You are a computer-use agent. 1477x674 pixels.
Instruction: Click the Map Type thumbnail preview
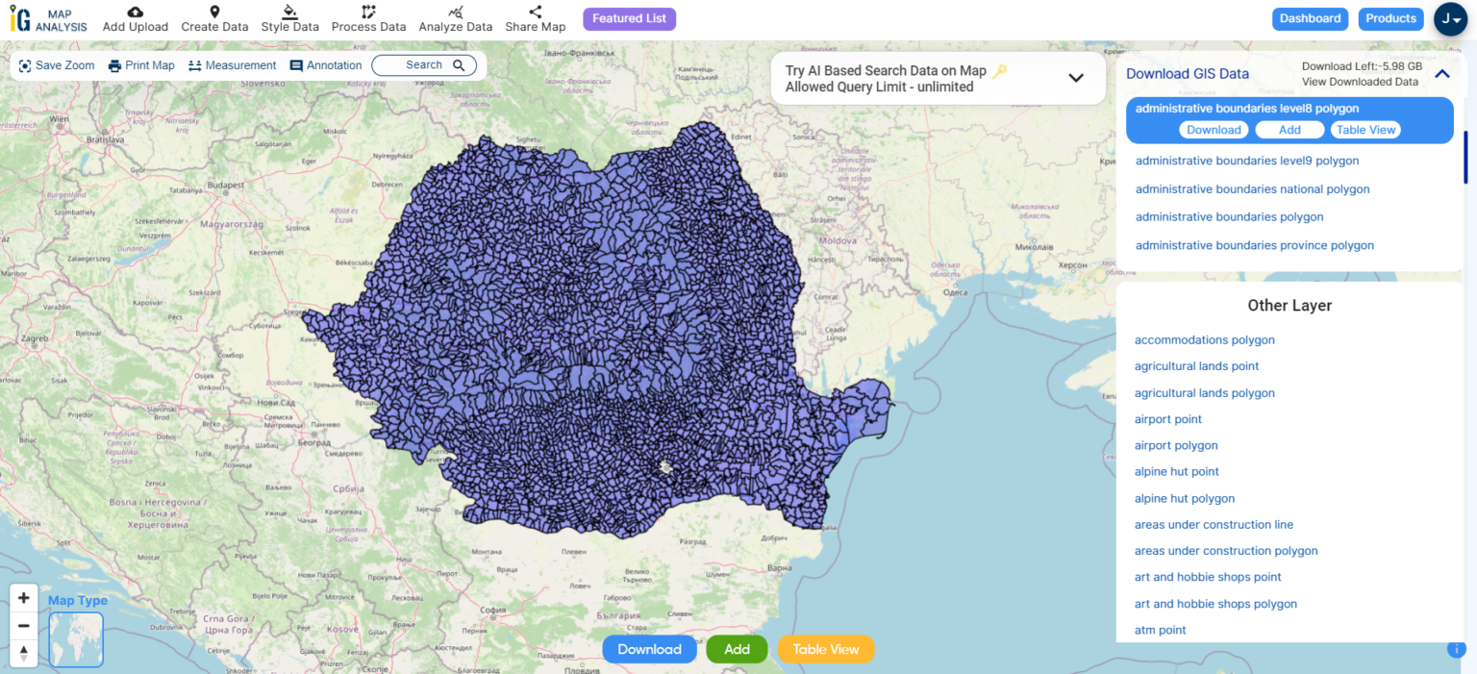(76, 639)
